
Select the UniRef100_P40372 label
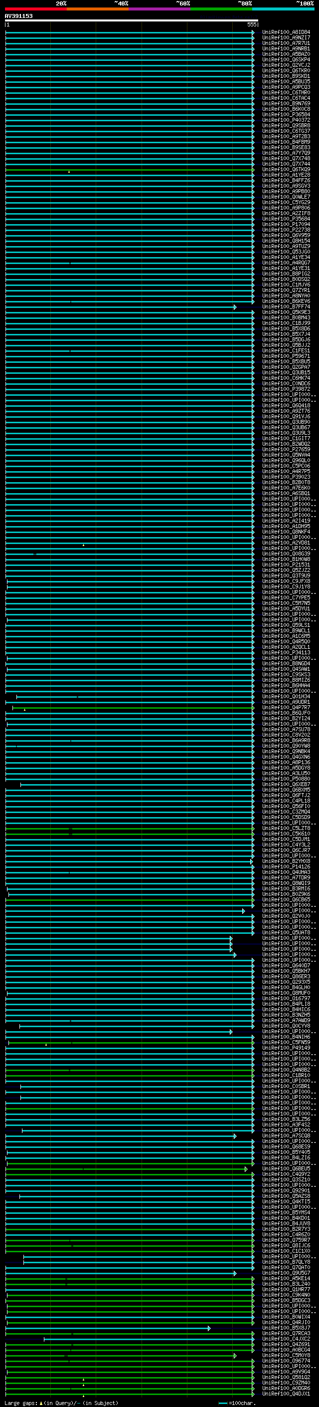pyautogui.click(x=286, y=120)
